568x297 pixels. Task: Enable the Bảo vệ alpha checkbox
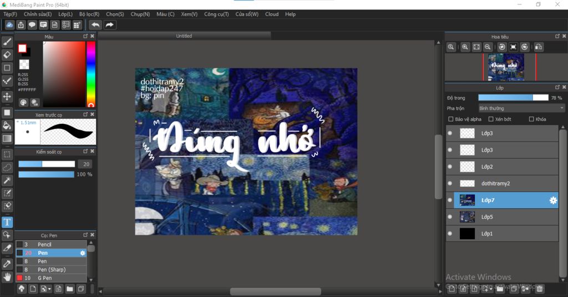(451, 119)
